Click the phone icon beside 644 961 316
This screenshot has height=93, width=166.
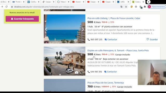(x=89, y=72)
